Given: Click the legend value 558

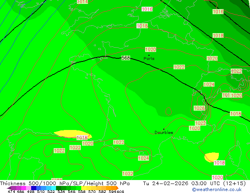Looking at the screenshot, I should pyautogui.click(x=82, y=191).
